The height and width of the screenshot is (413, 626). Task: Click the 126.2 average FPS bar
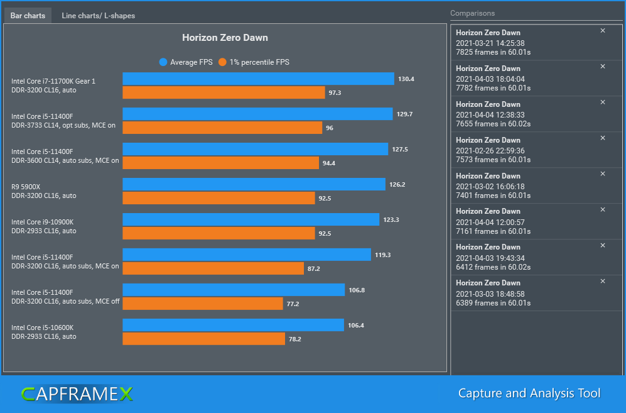[x=254, y=184]
